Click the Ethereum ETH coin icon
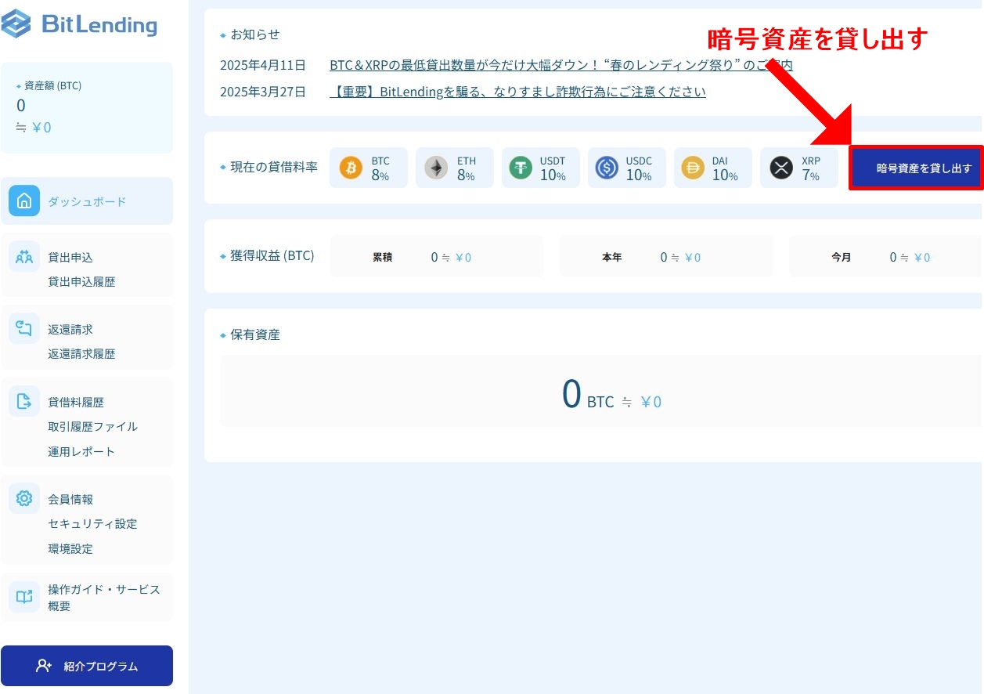This screenshot has width=984, height=694. pos(437,168)
